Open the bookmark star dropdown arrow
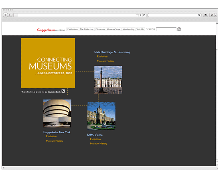The image size is (221, 175). (140, 15)
